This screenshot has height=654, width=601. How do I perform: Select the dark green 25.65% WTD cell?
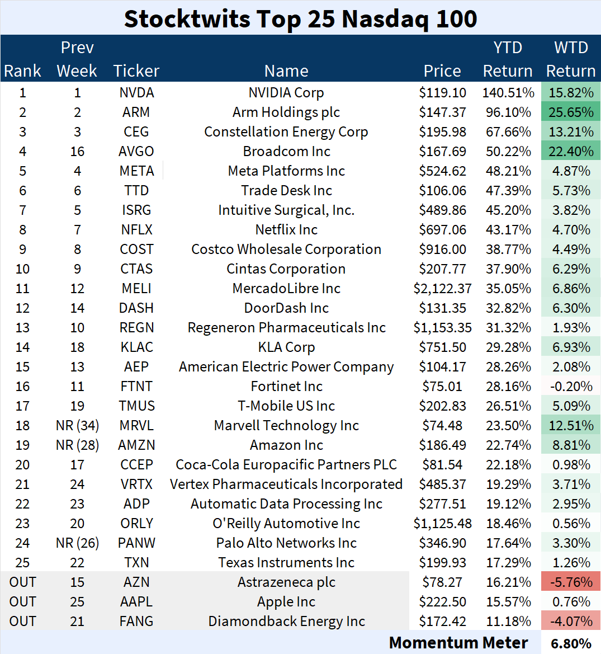pos(570,112)
